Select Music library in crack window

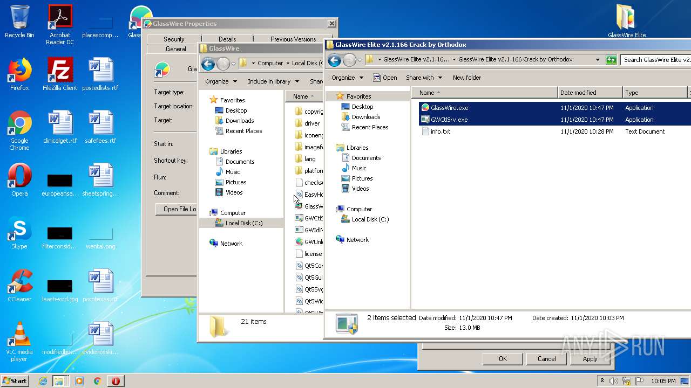(x=359, y=168)
